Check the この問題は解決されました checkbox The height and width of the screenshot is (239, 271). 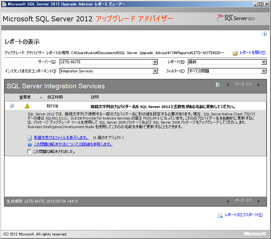click(x=29, y=151)
